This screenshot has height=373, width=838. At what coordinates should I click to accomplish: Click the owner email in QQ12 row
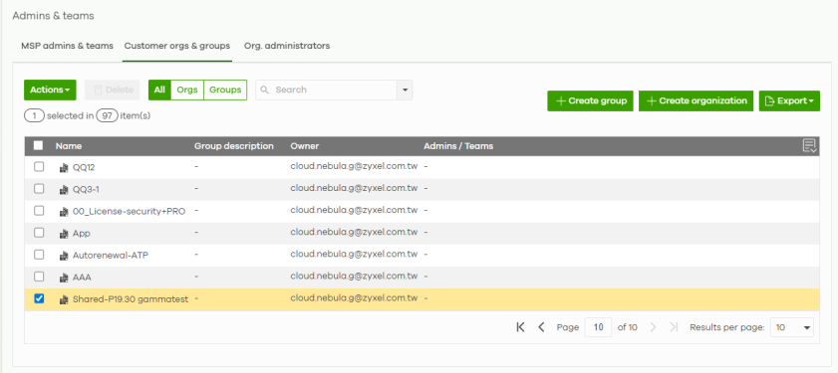click(x=354, y=166)
